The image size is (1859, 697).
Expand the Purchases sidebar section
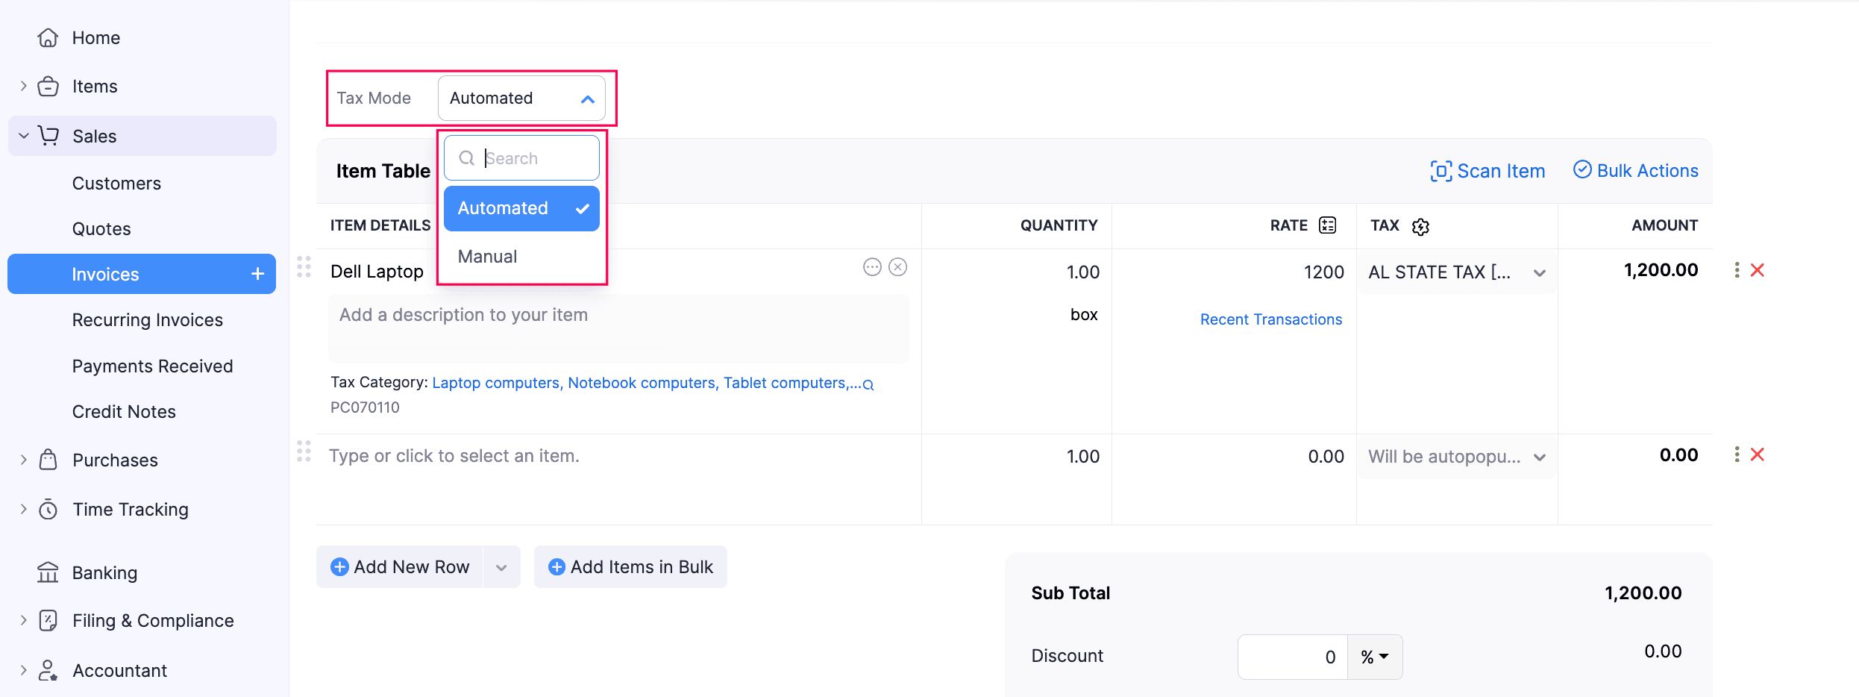click(x=24, y=460)
